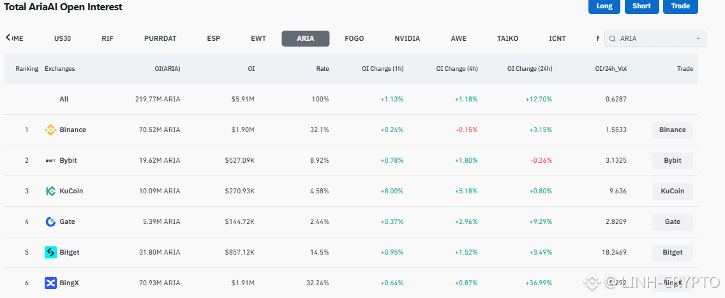Click the blue Long button
Image resolution: width=725 pixels, height=298 pixels.
604,6
